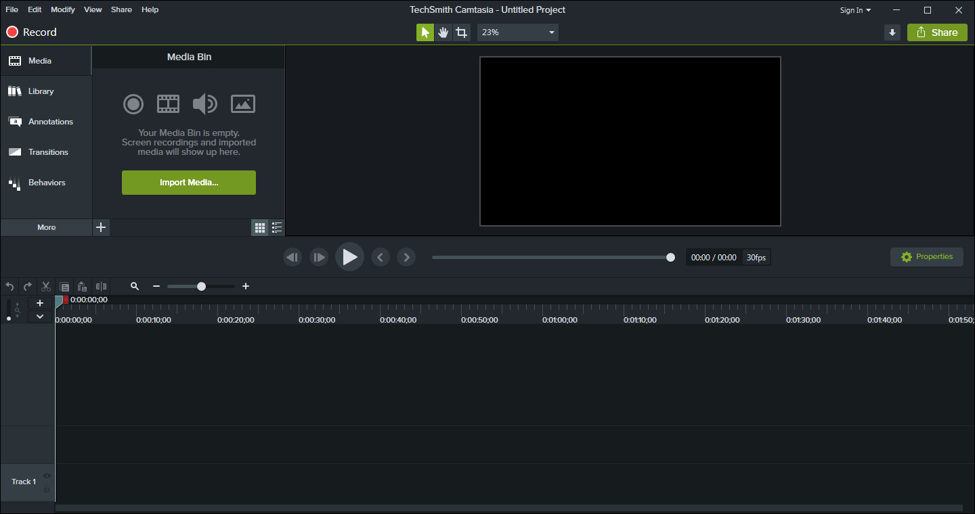This screenshot has width=975, height=514.
Task: Activate the Pan hand tool
Action: pyautogui.click(x=443, y=32)
